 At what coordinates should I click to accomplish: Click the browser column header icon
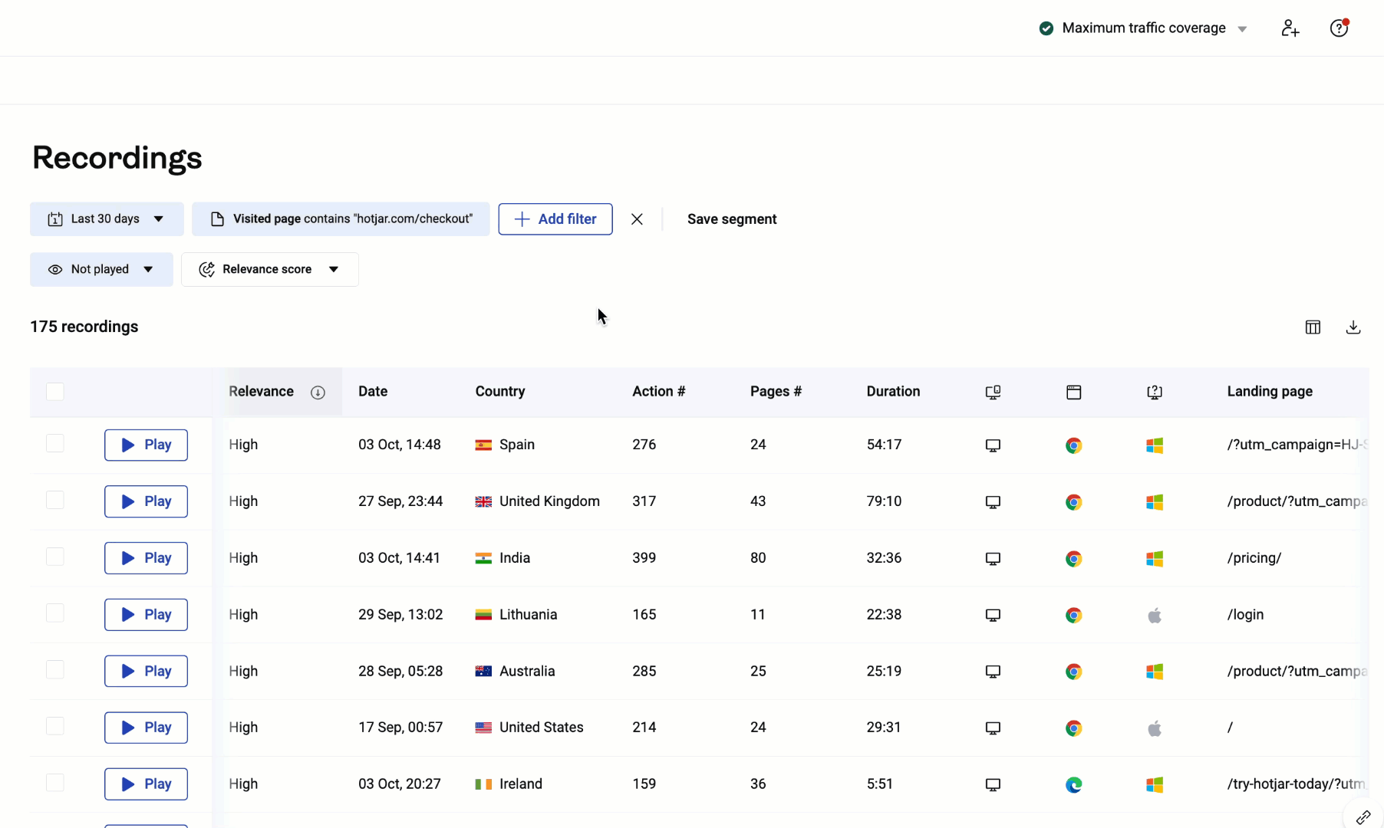(1073, 393)
